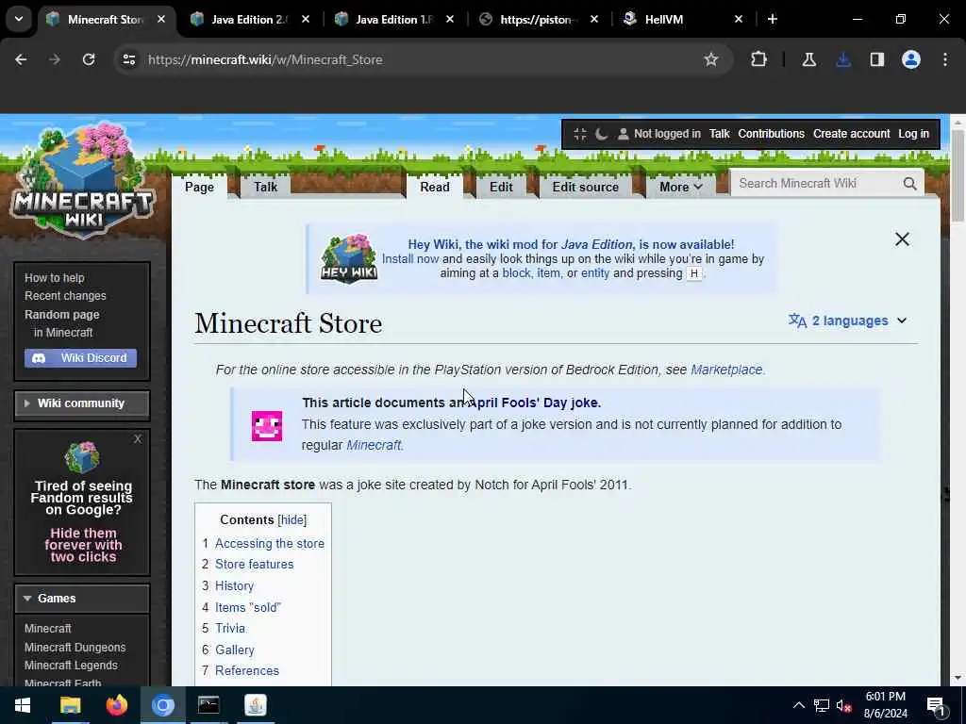
Task: Click the pink April Fools face icon
Action: 267,426
